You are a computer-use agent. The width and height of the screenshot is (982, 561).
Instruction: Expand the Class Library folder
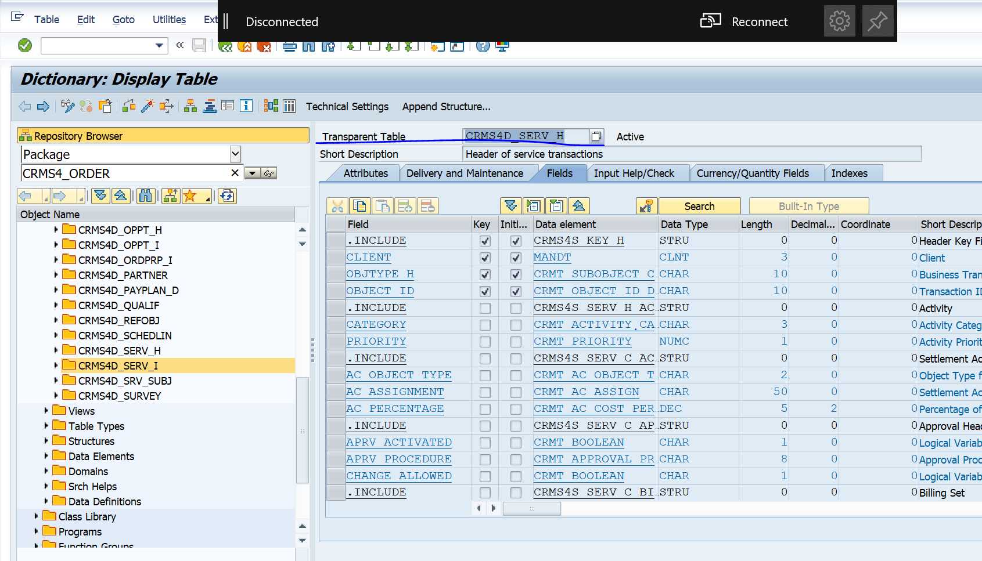pos(36,516)
